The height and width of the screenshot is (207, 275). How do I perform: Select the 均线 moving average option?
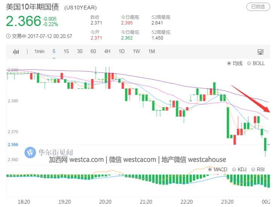(x=229, y=64)
